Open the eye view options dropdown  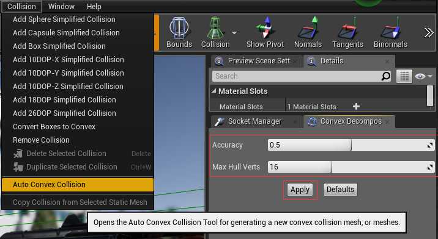point(423,76)
